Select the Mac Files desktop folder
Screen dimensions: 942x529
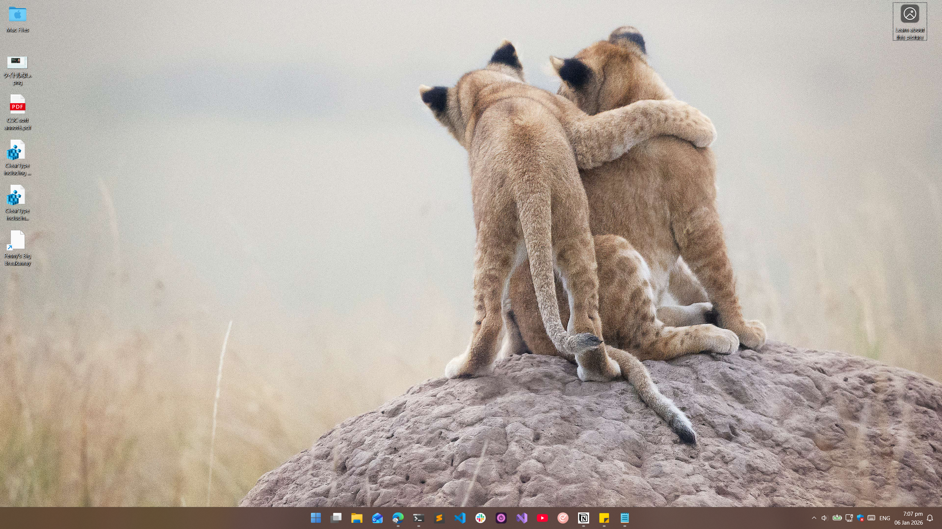point(17,19)
